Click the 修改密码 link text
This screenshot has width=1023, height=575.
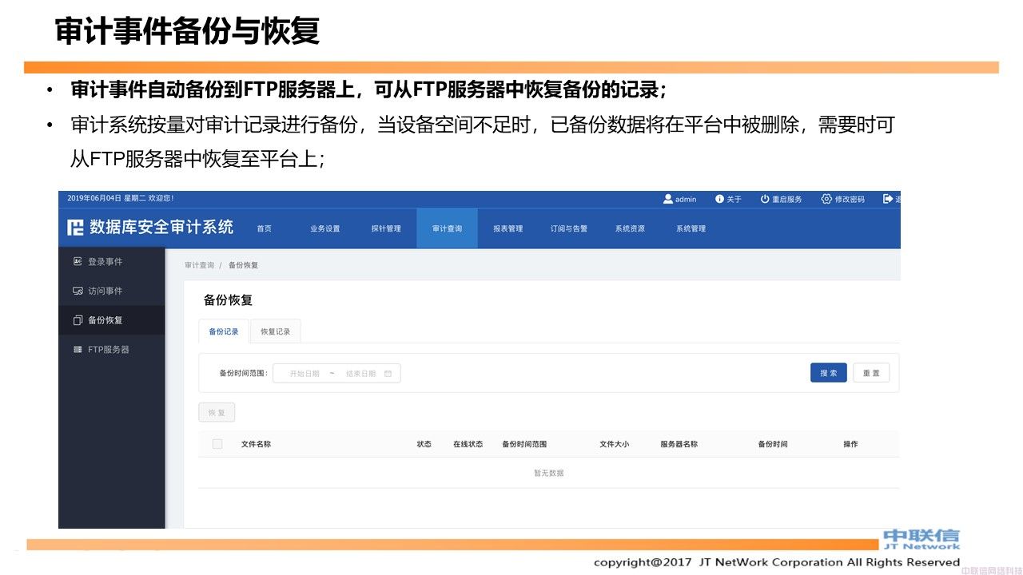(850, 199)
